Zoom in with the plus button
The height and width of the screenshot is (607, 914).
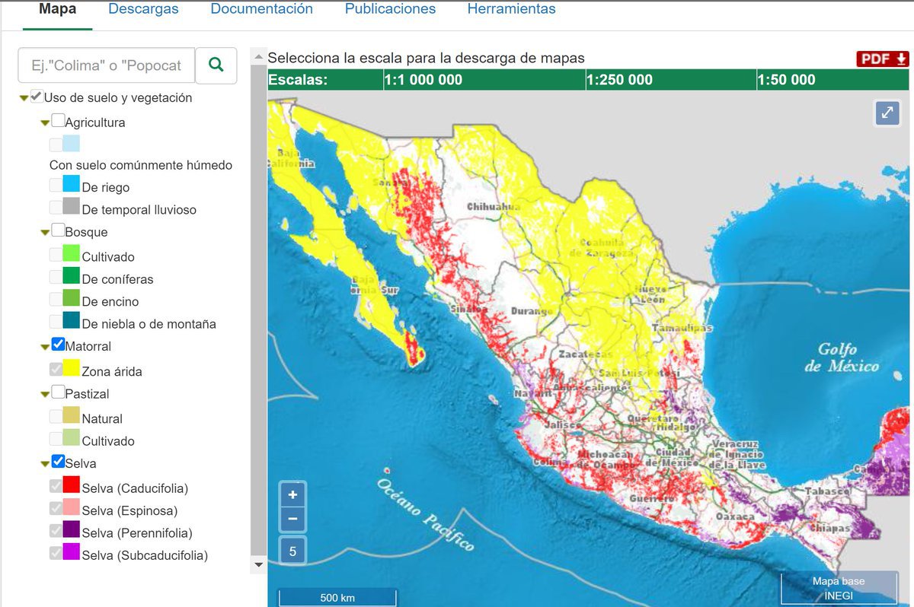(292, 494)
